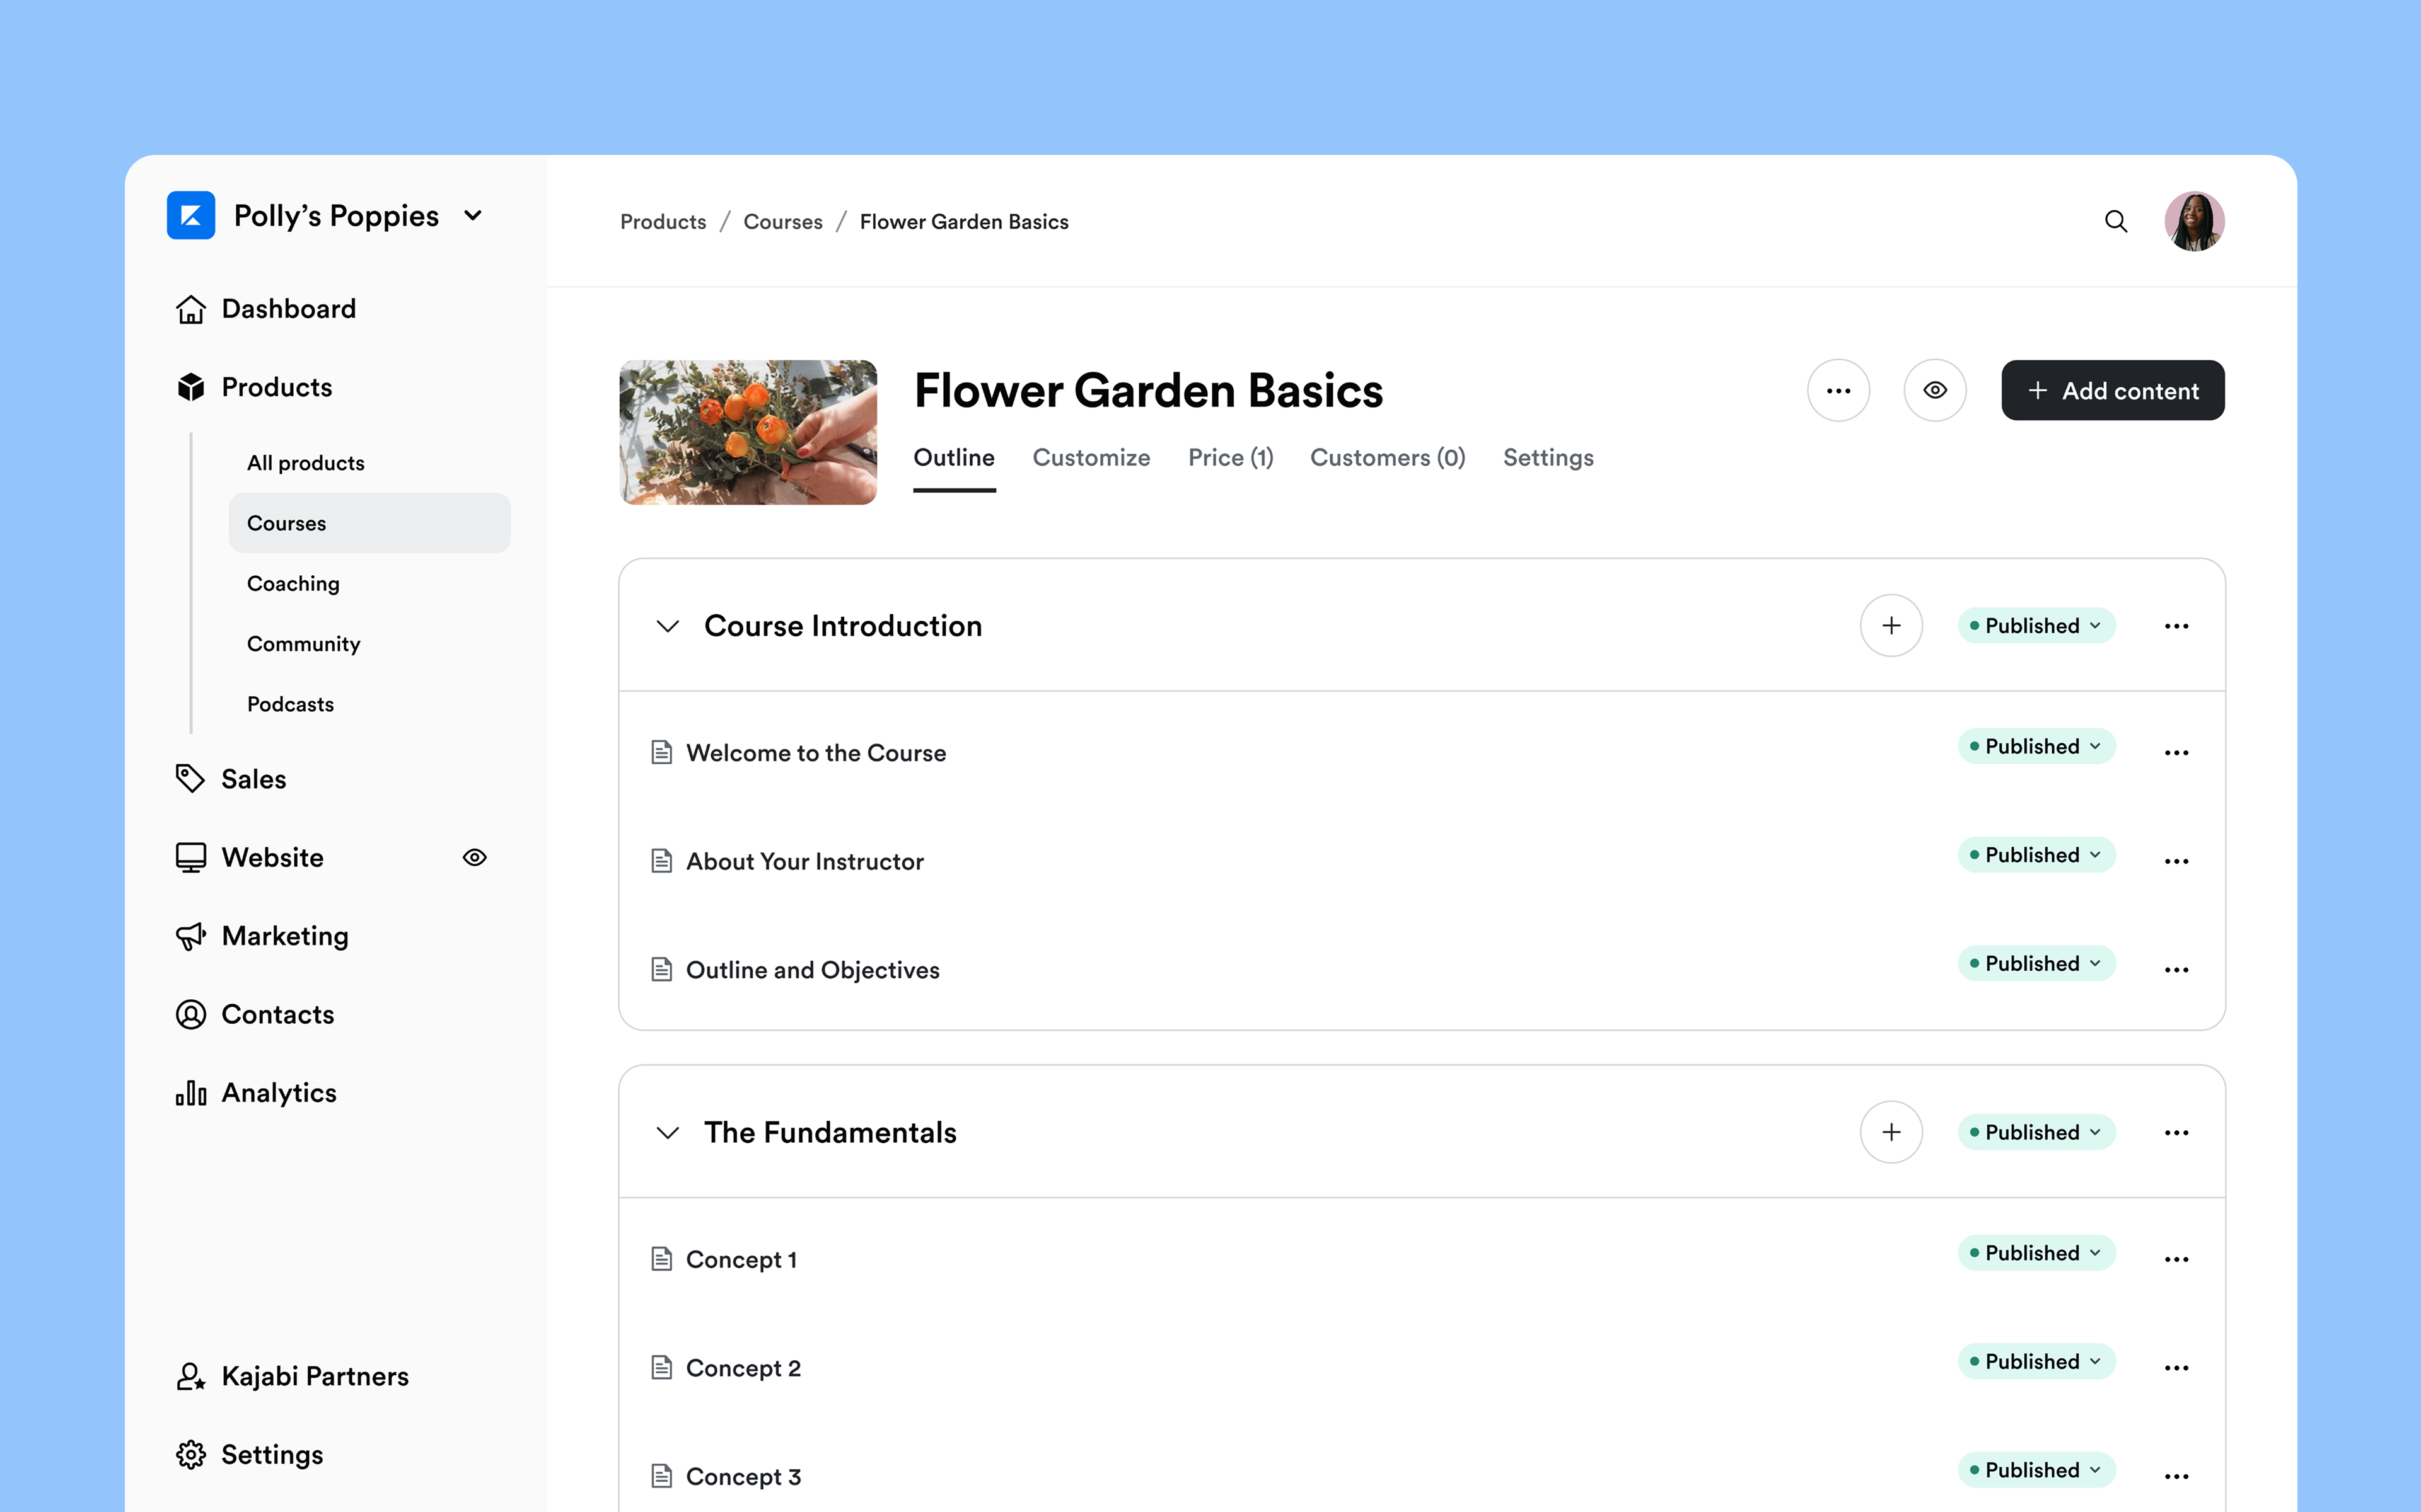Open ellipsis menu for Outline and Objectives
2421x1512 pixels.
(x=2176, y=970)
